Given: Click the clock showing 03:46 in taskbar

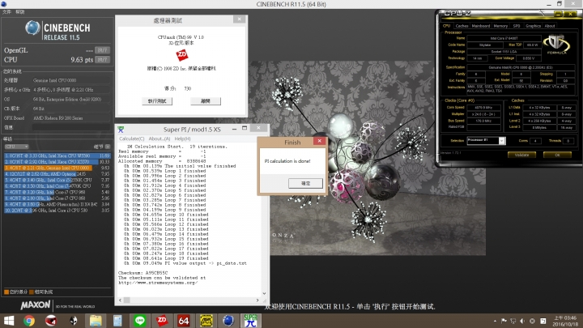Looking at the screenshot, I should point(565,321).
